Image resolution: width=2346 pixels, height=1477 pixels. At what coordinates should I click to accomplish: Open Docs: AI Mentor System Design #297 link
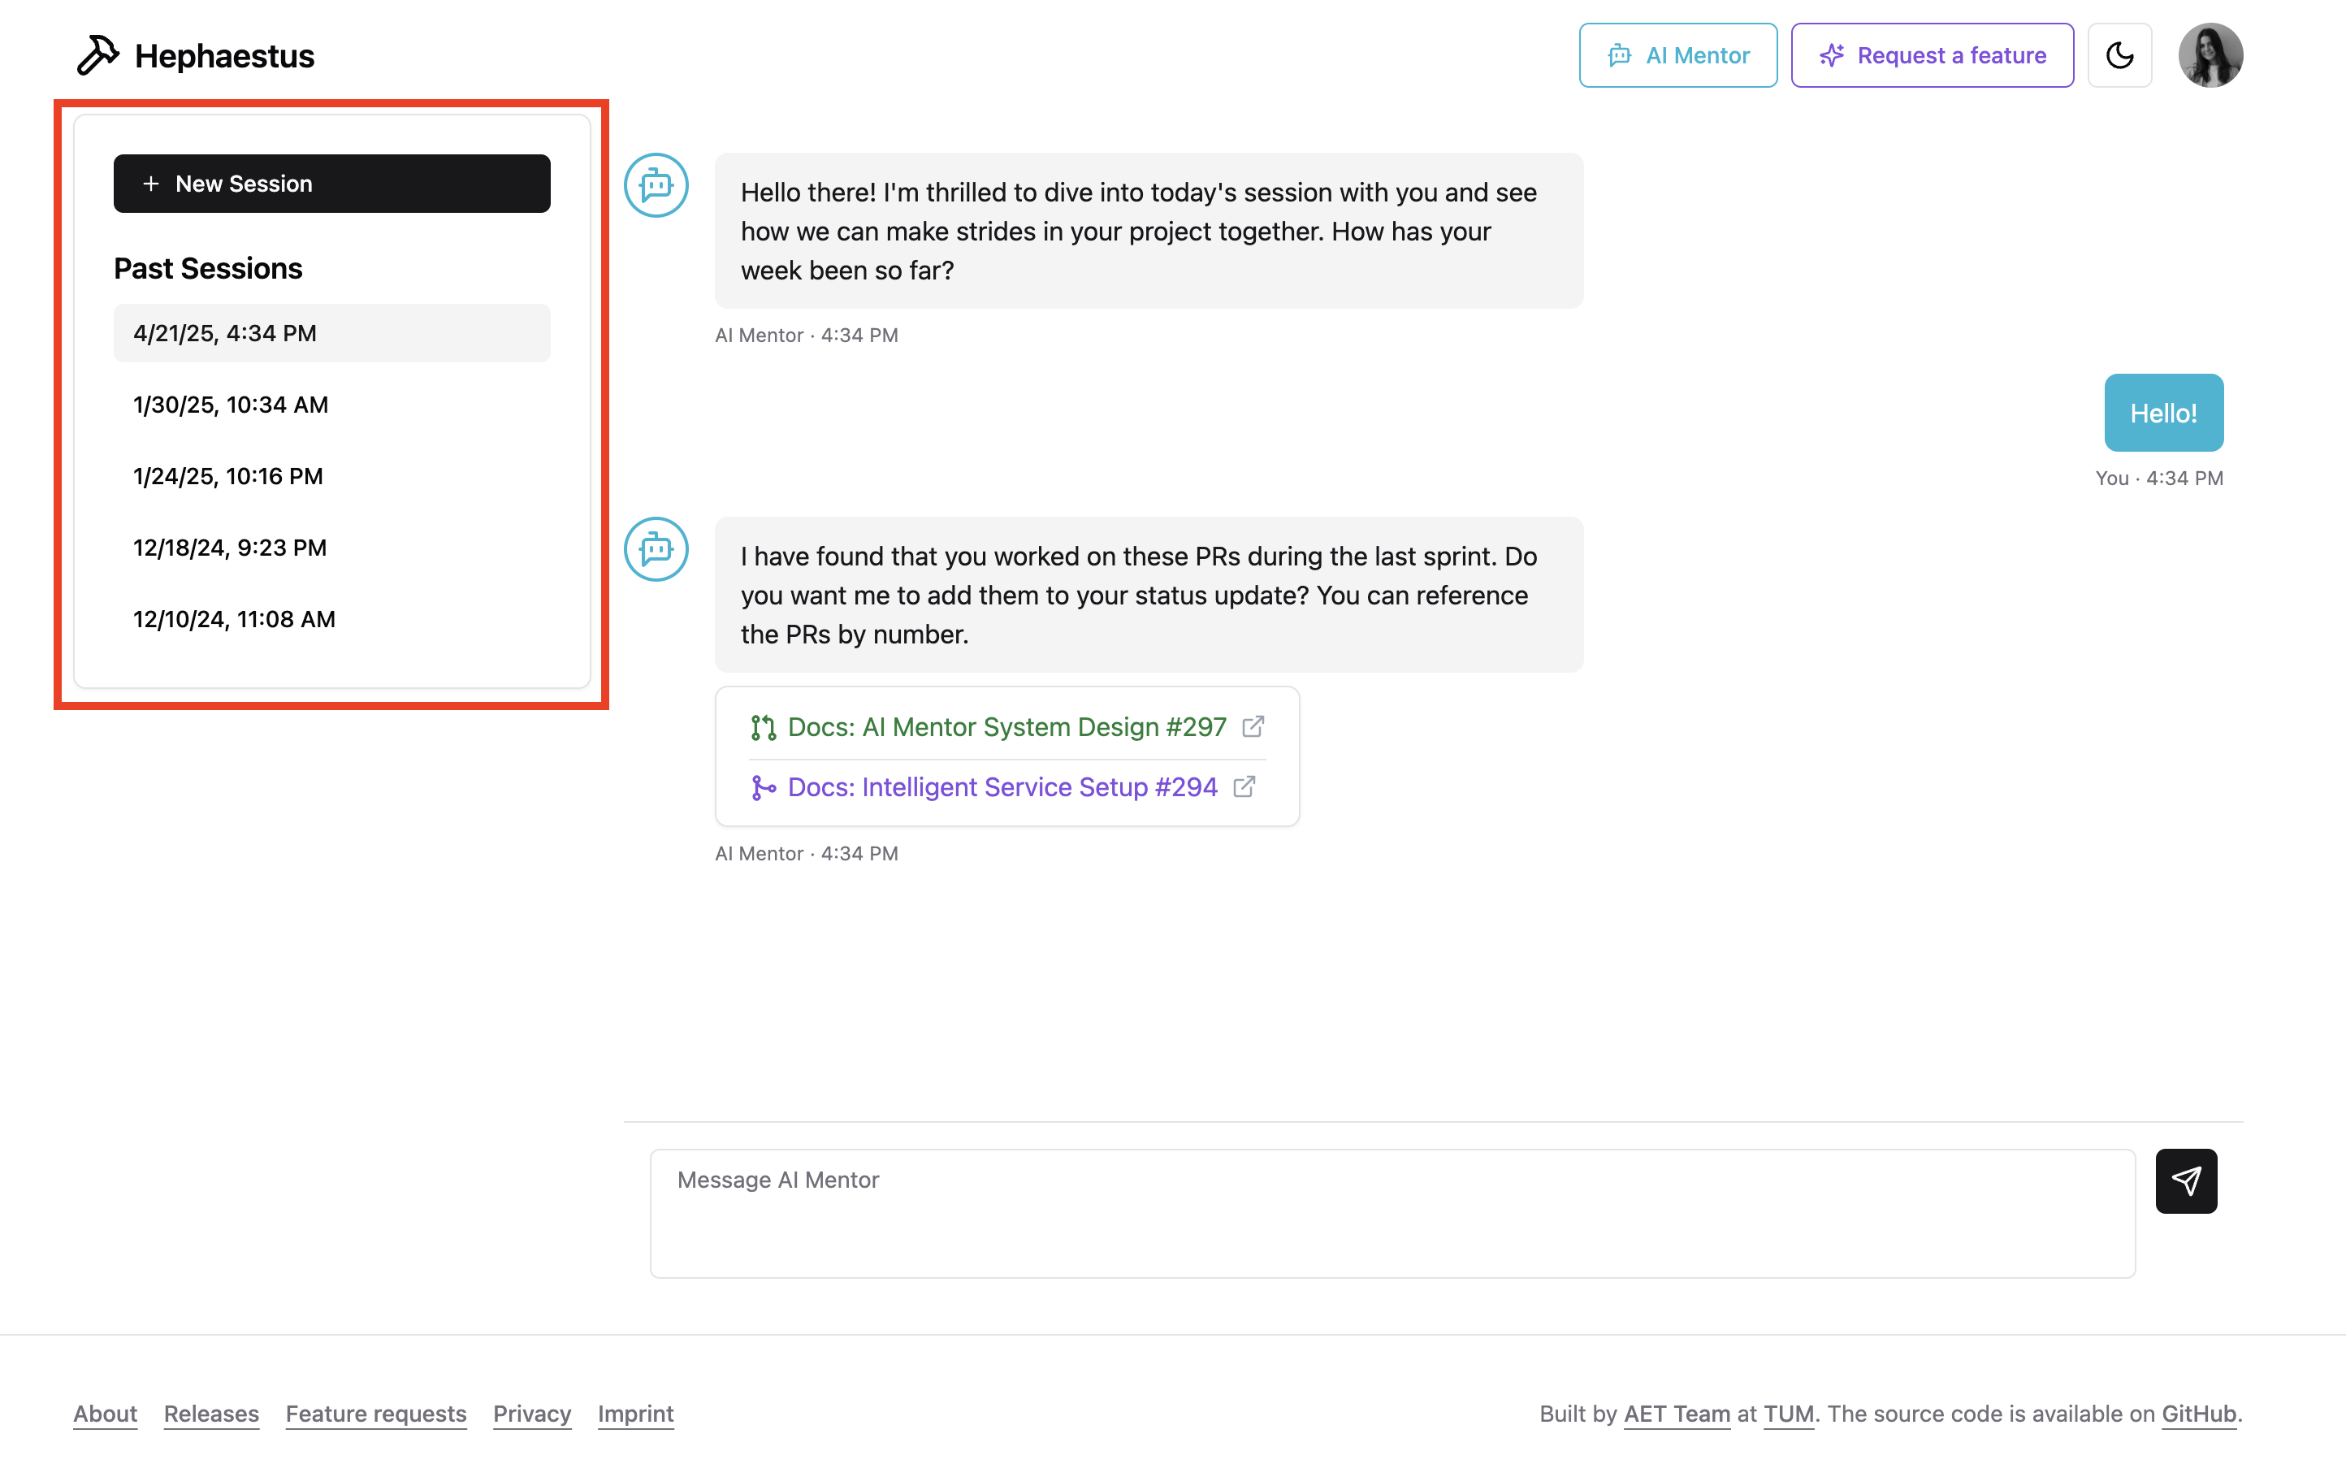tap(1006, 727)
